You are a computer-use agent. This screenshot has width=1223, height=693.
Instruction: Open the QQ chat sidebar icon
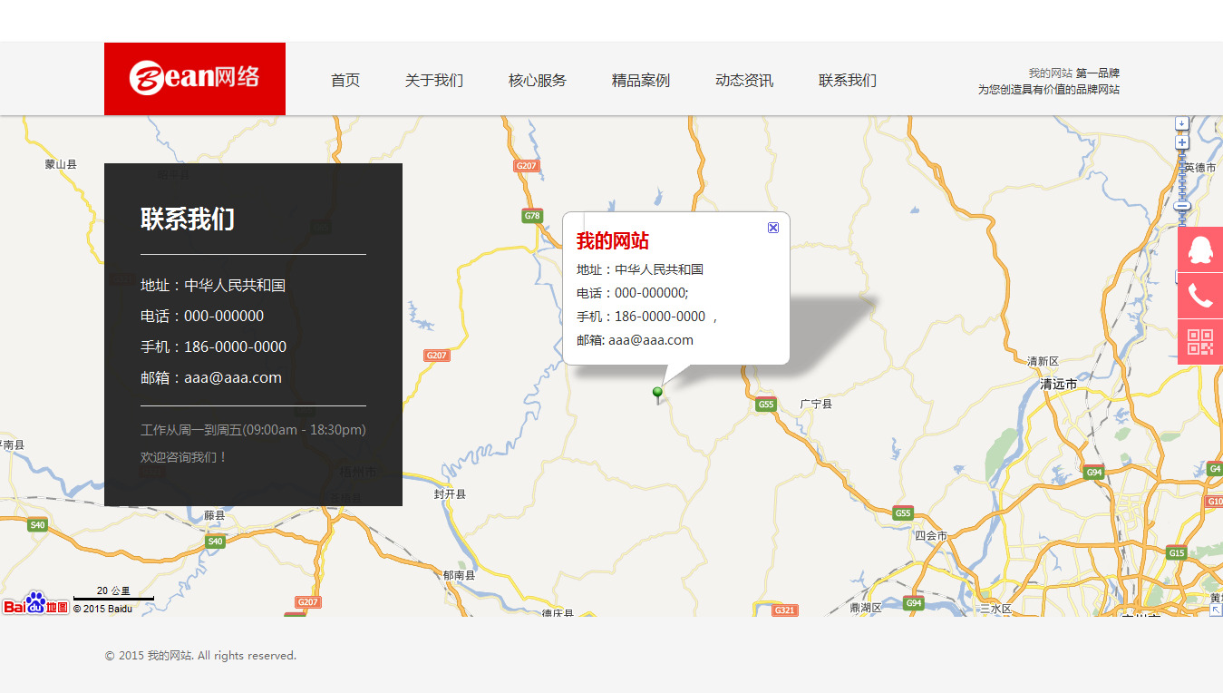(x=1200, y=249)
